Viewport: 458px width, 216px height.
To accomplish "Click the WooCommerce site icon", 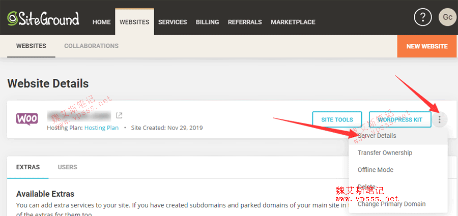I will point(27,119).
